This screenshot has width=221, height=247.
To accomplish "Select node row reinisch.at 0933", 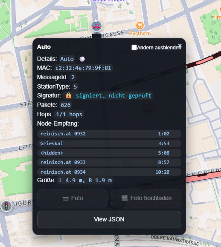I will pyautogui.click(x=109, y=162).
